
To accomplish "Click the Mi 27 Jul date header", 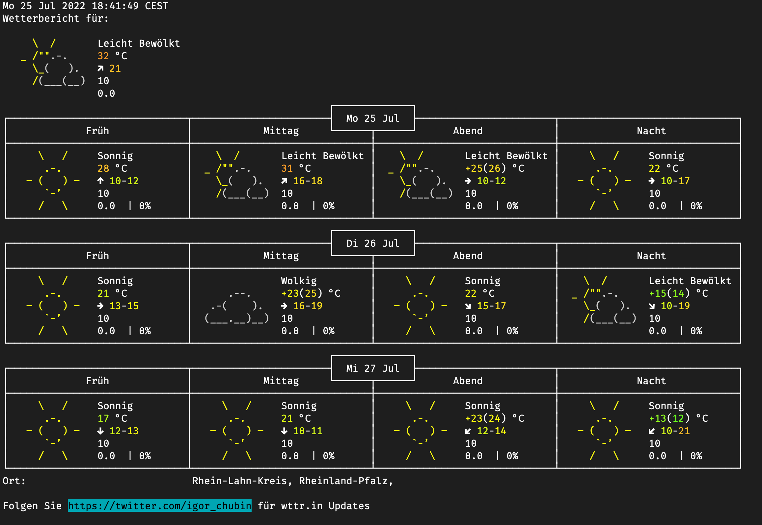I will coord(372,368).
